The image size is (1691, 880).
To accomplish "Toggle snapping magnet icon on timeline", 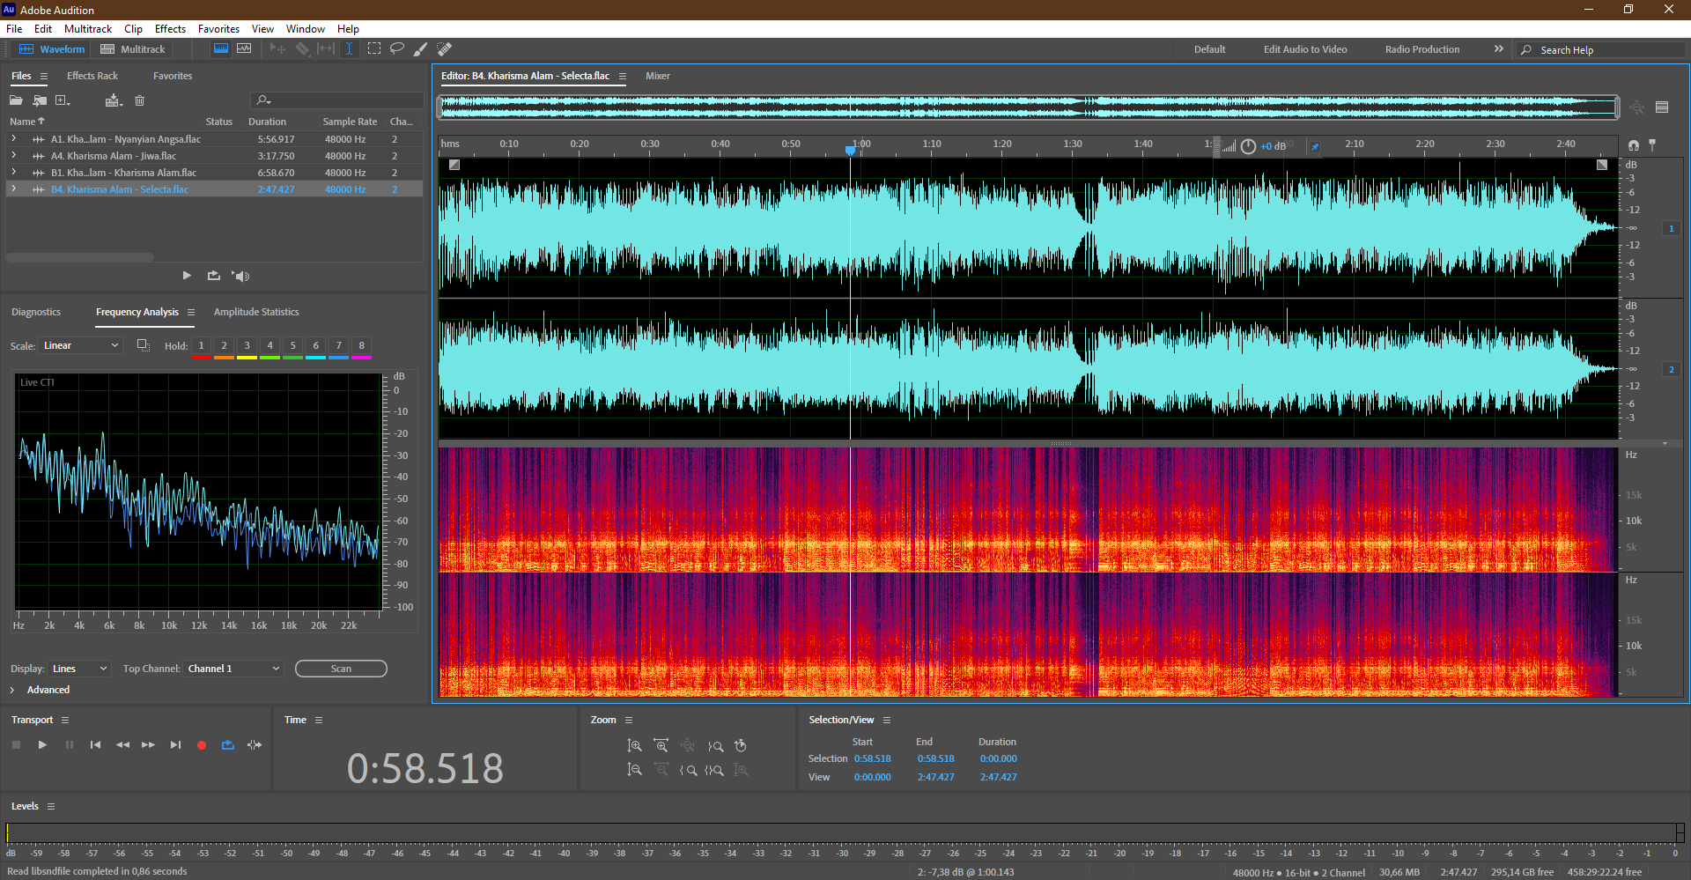I will click(1634, 145).
